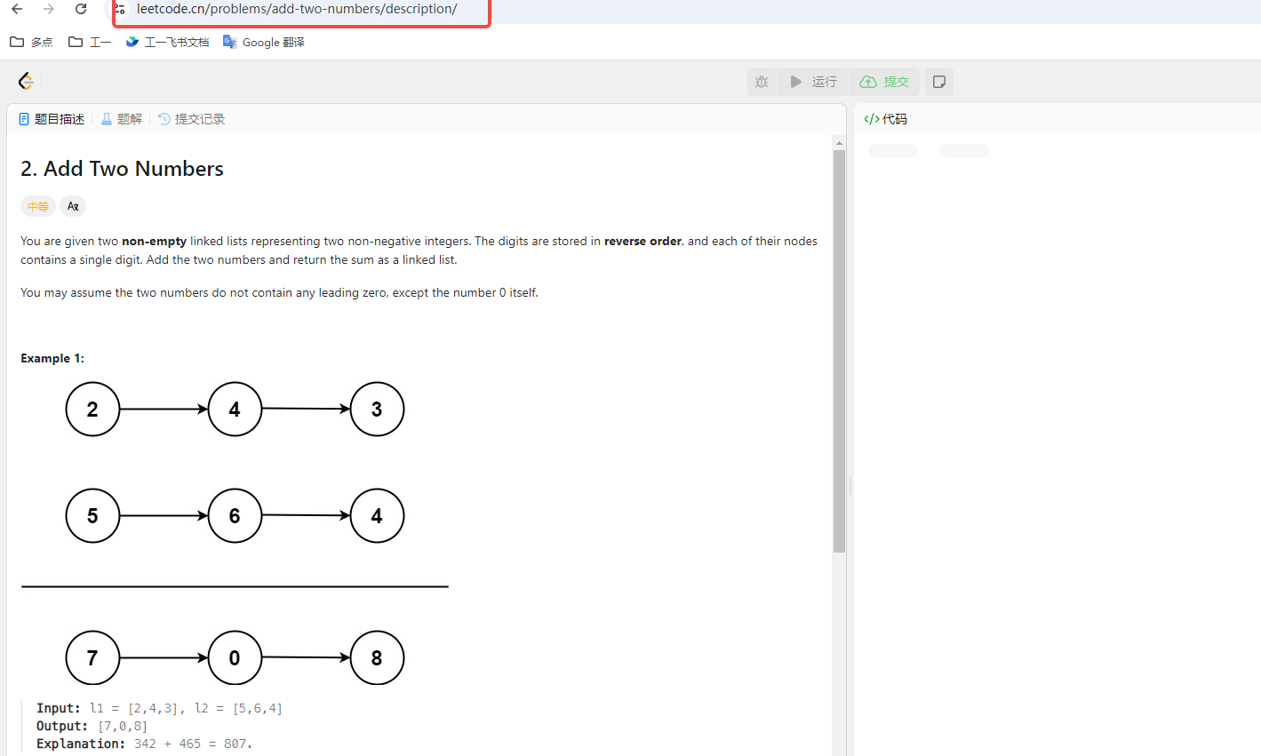
Task: Switch to the 题目描述 tab
Action: point(52,119)
